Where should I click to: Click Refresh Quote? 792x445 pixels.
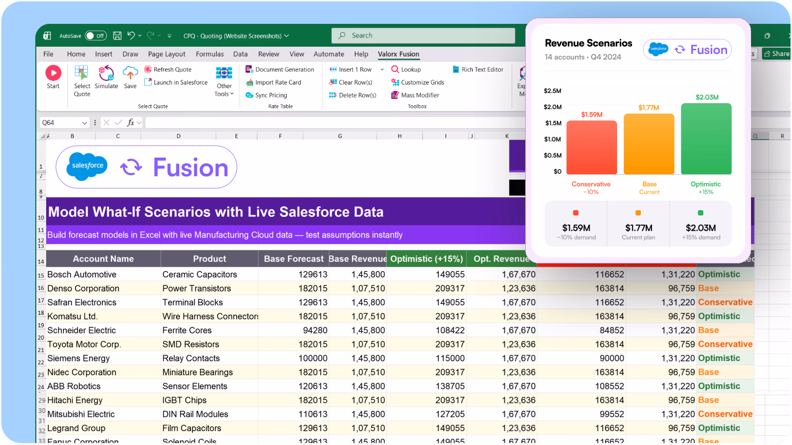[168, 69]
